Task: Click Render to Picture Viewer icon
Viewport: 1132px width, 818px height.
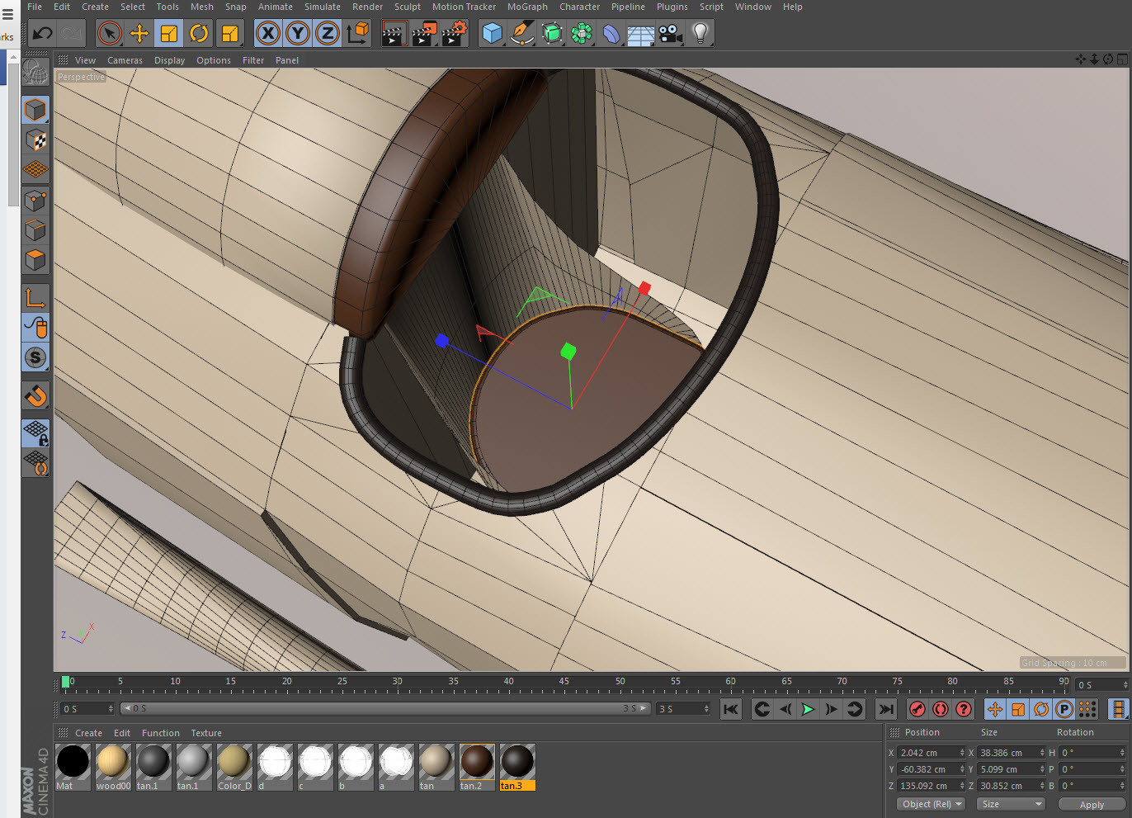Action: point(424,33)
